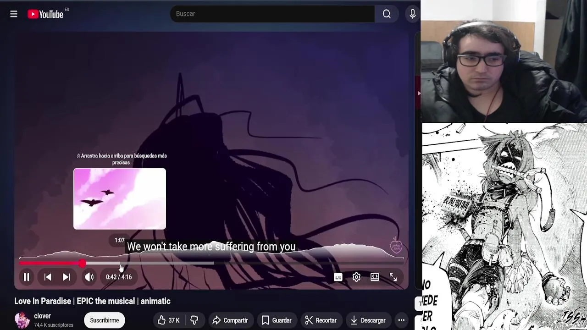The height and width of the screenshot is (330, 587).
Task: Switch to theater mode view
Action: 375,277
